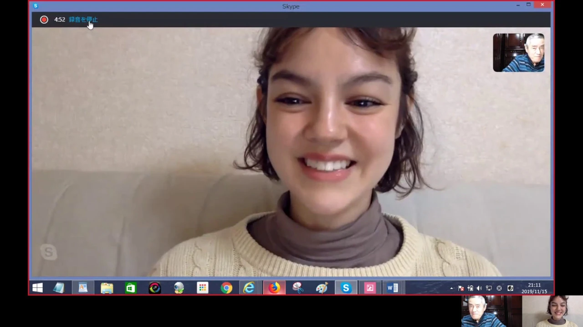This screenshot has width=583, height=327.
Task: Open the network connection tray icon
Action: pyautogui.click(x=489, y=288)
